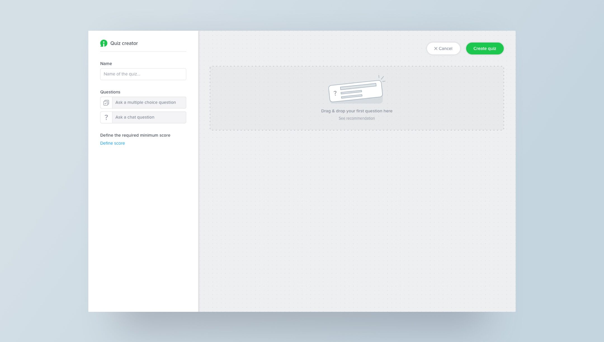Open the Define score link
604x342 pixels.
(x=112, y=143)
